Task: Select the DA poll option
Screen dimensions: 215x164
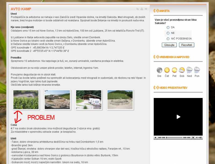Action: coord(168,28)
